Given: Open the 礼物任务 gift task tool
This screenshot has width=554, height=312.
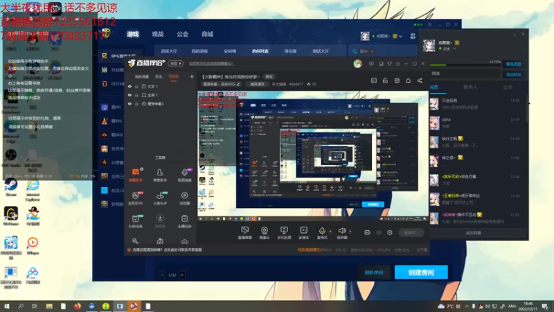Looking at the screenshot, I should (x=135, y=221).
